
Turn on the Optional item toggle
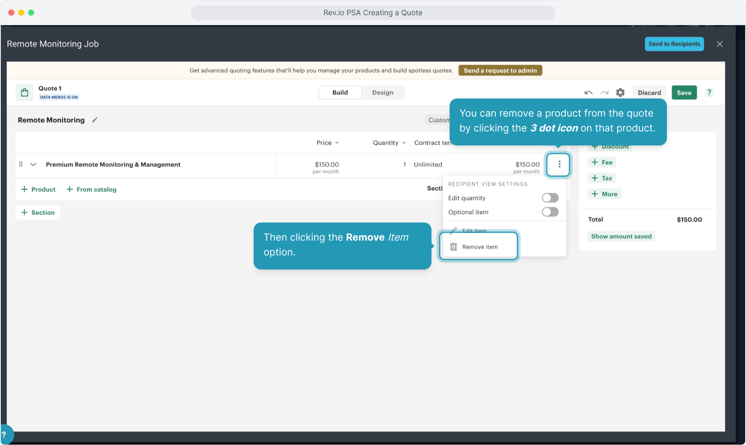[550, 212]
